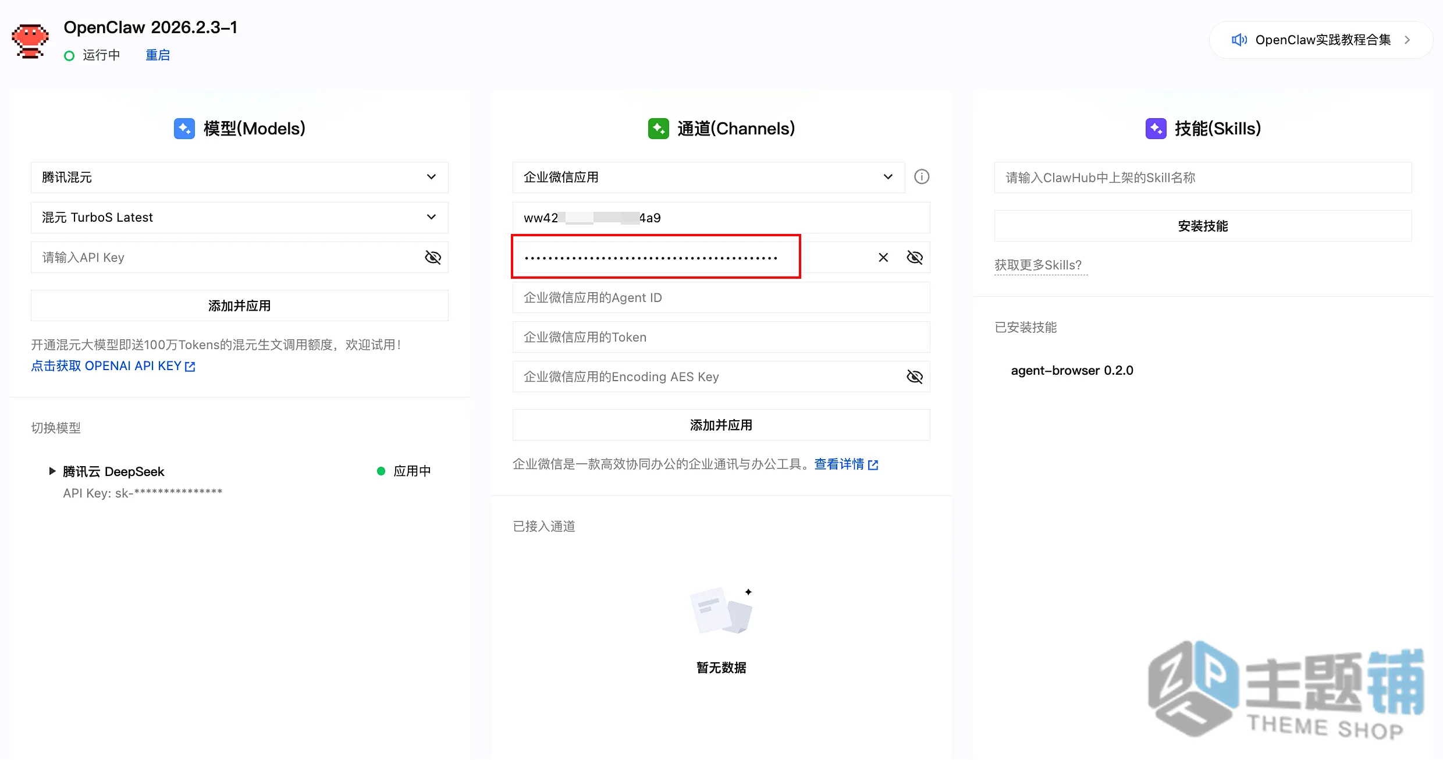Click the 应用中 status label

[412, 471]
